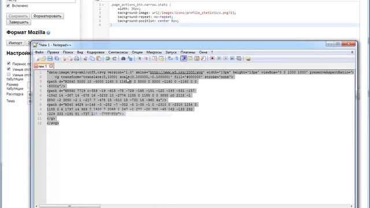The width and height of the screenshot is (370, 208).
Task: Click the Print icon in Notepad++ toolbar
Action: pos(77,58)
